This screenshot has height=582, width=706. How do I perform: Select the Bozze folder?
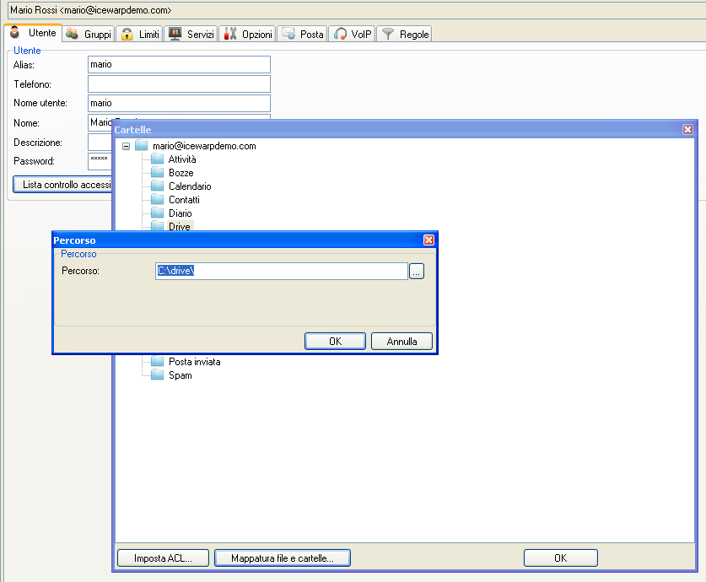click(181, 173)
